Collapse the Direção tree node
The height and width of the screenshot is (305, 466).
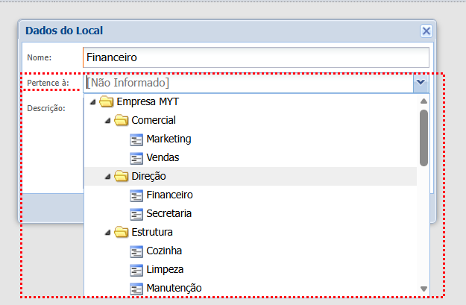[107, 177]
